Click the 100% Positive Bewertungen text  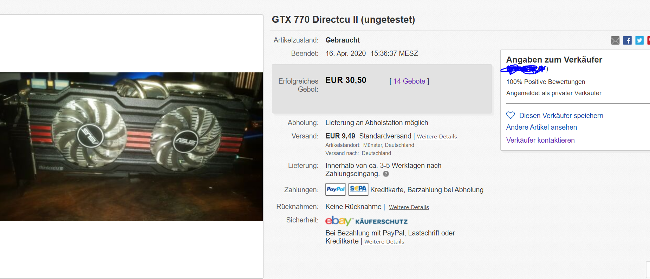pyautogui.click(x=546, y=82)
